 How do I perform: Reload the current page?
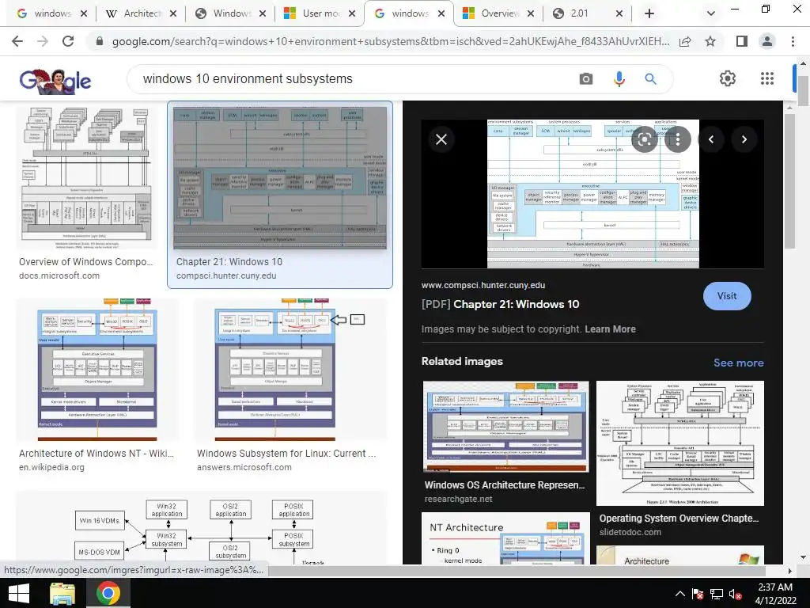[68, 41]
